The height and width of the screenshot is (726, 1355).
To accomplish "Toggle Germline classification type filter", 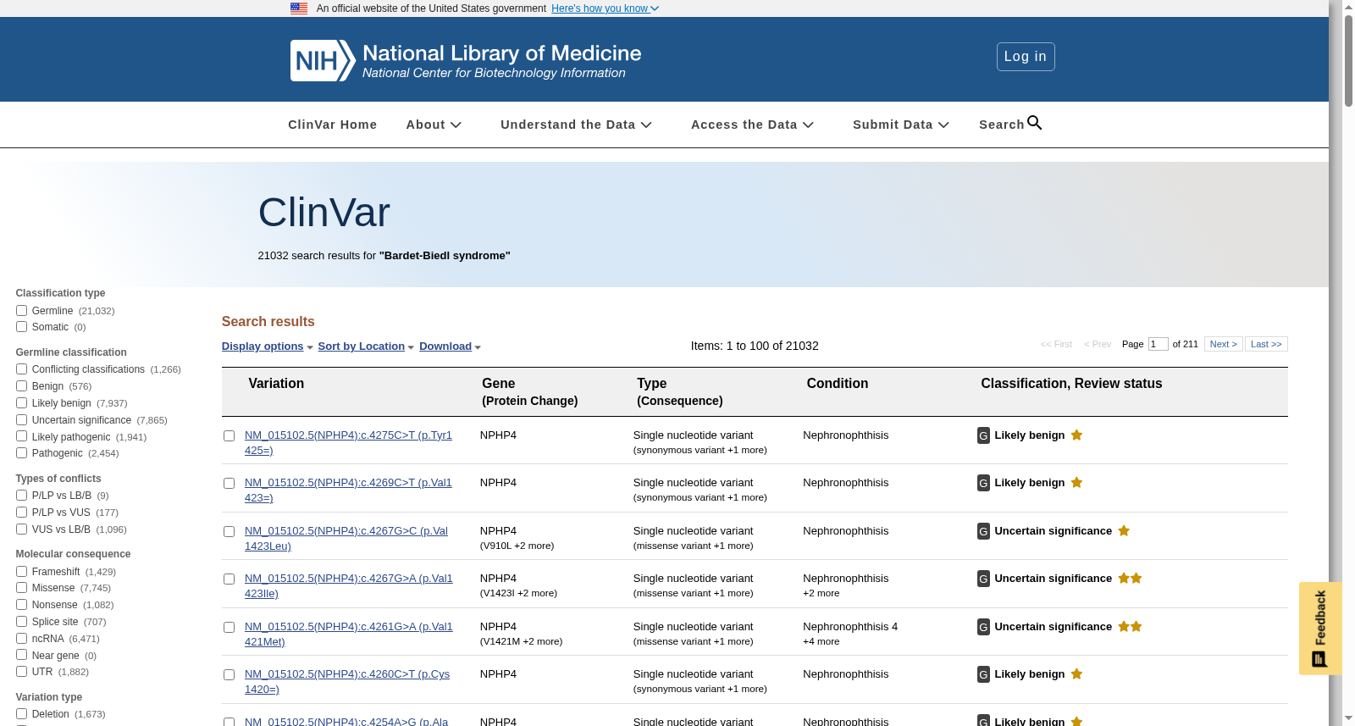I will pos(21,311).
